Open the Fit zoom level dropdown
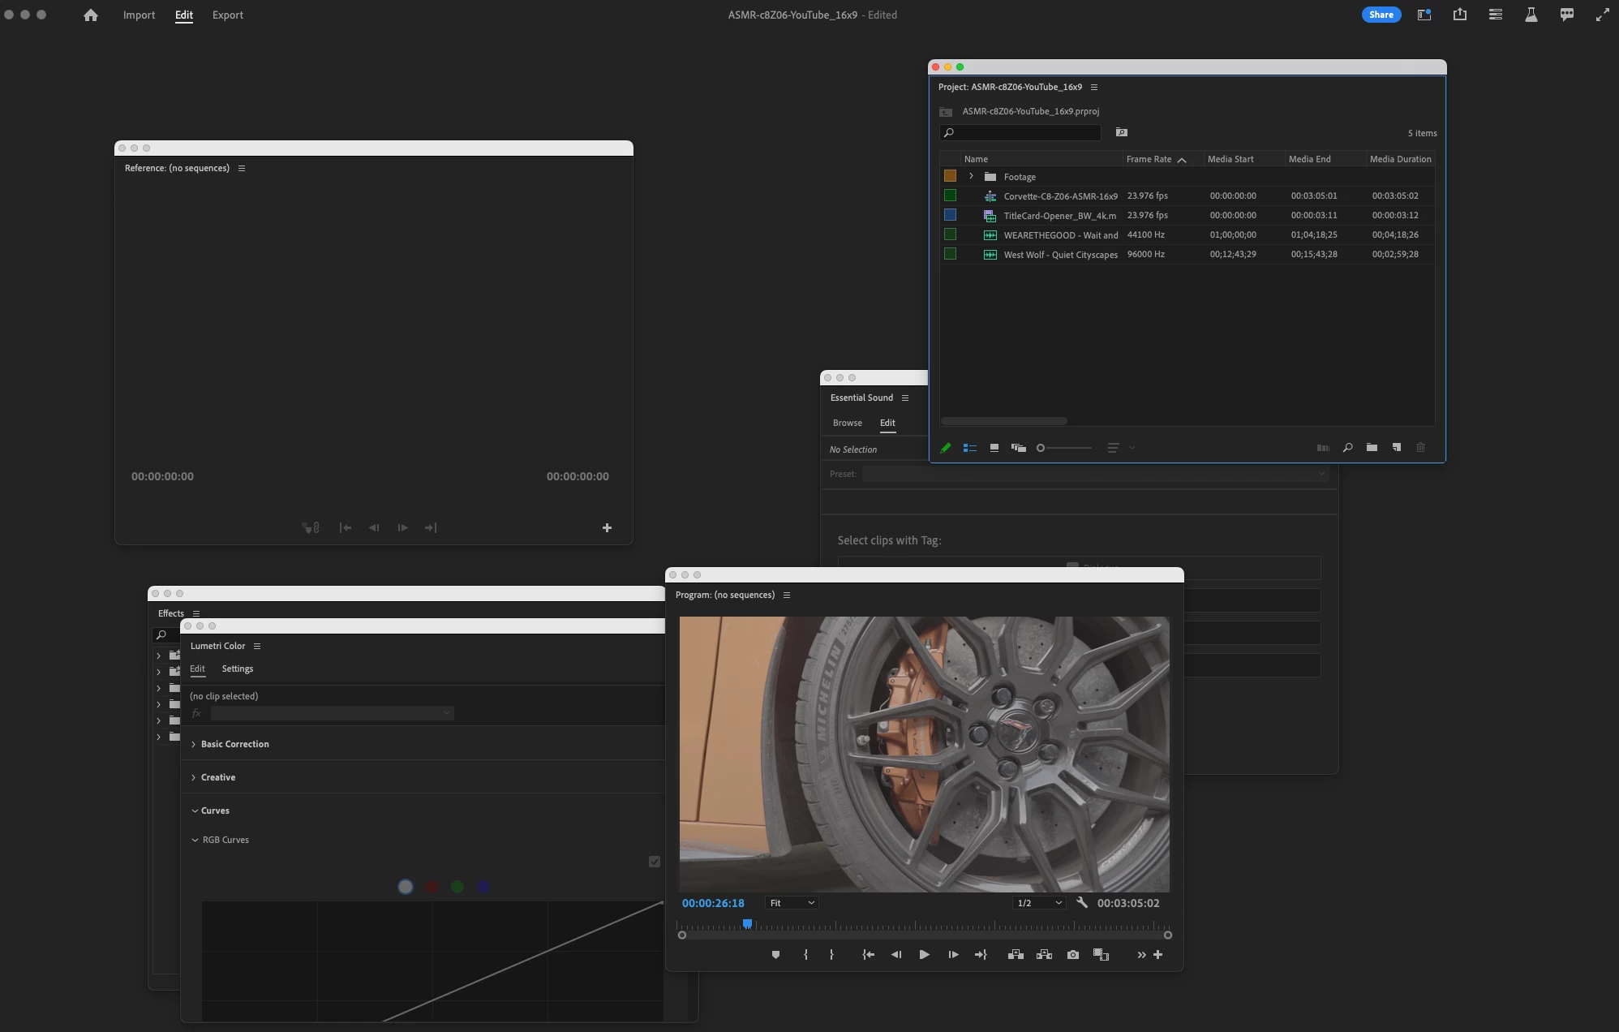1619x1032 pixels. 792,903
